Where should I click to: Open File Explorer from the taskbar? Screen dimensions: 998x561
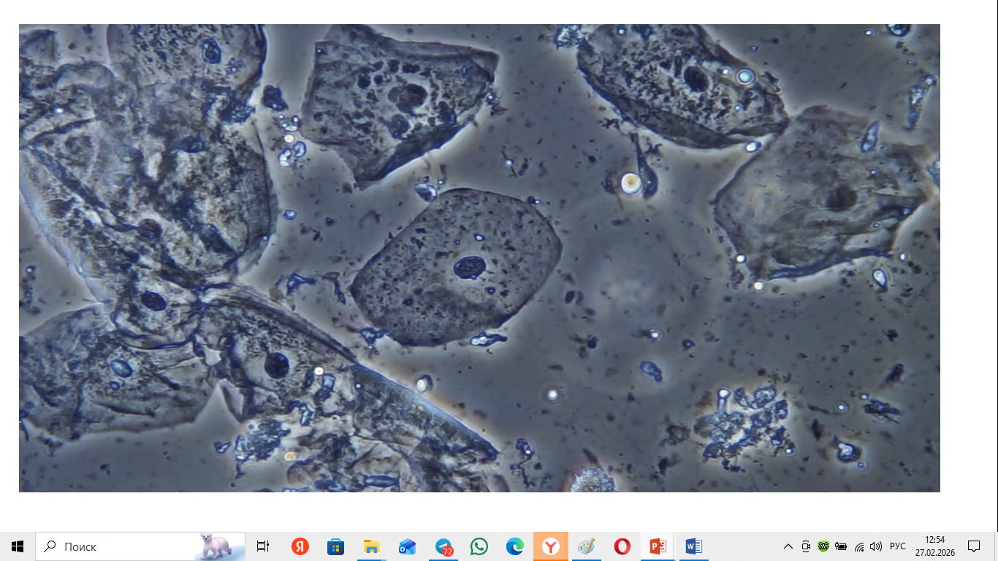[371, 546]
